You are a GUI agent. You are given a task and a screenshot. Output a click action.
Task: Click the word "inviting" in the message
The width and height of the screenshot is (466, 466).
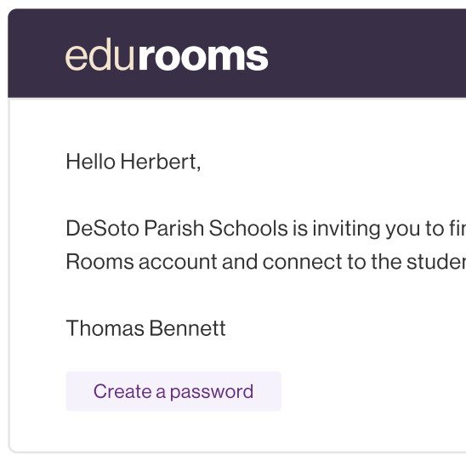(x=346, y=230)
